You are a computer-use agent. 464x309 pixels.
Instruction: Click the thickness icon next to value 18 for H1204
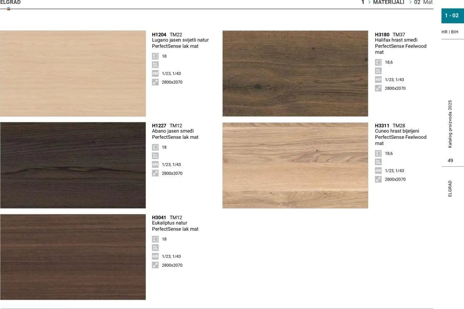(x=155, y=56)
